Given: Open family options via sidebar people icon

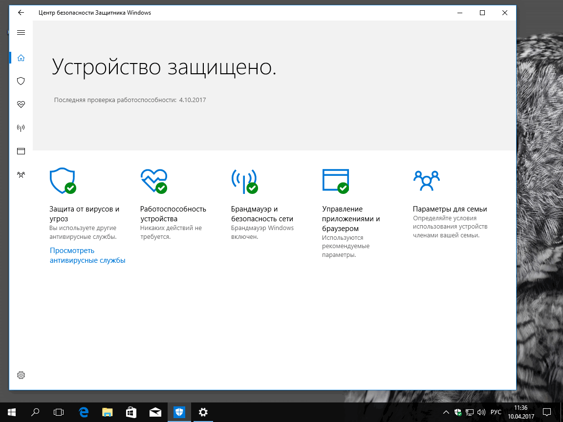Looking at the screenshot, I should pyautogui.click(x=21, y=174).
